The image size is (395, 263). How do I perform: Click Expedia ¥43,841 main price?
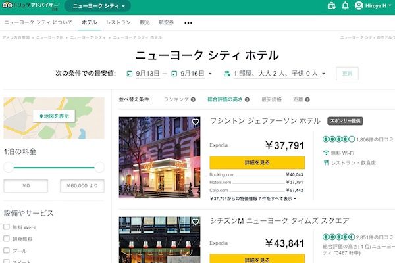tap(284, 243)
